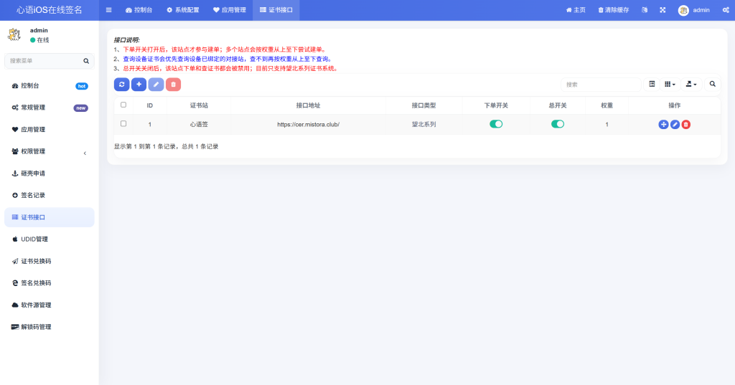
Task: Open 砸壳申请 in the sidebar
Action: [x=50, y=174]
